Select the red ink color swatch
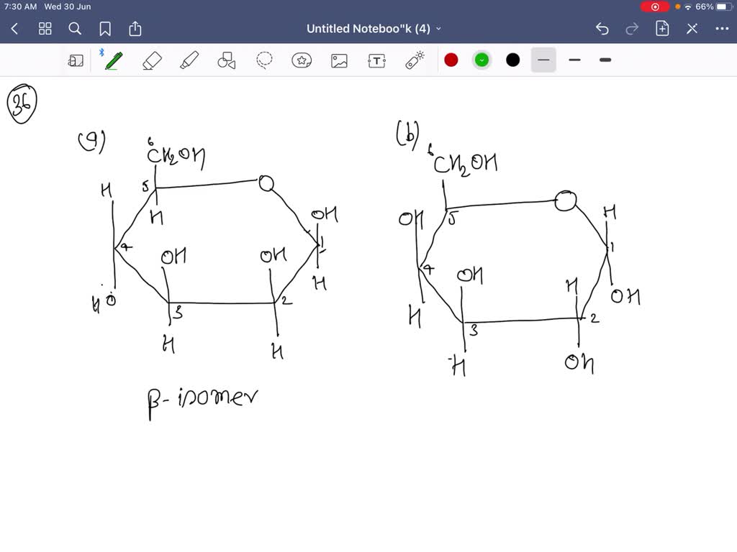Image resolution: width=737 pixels, height=552 pixels. (451, 60)
